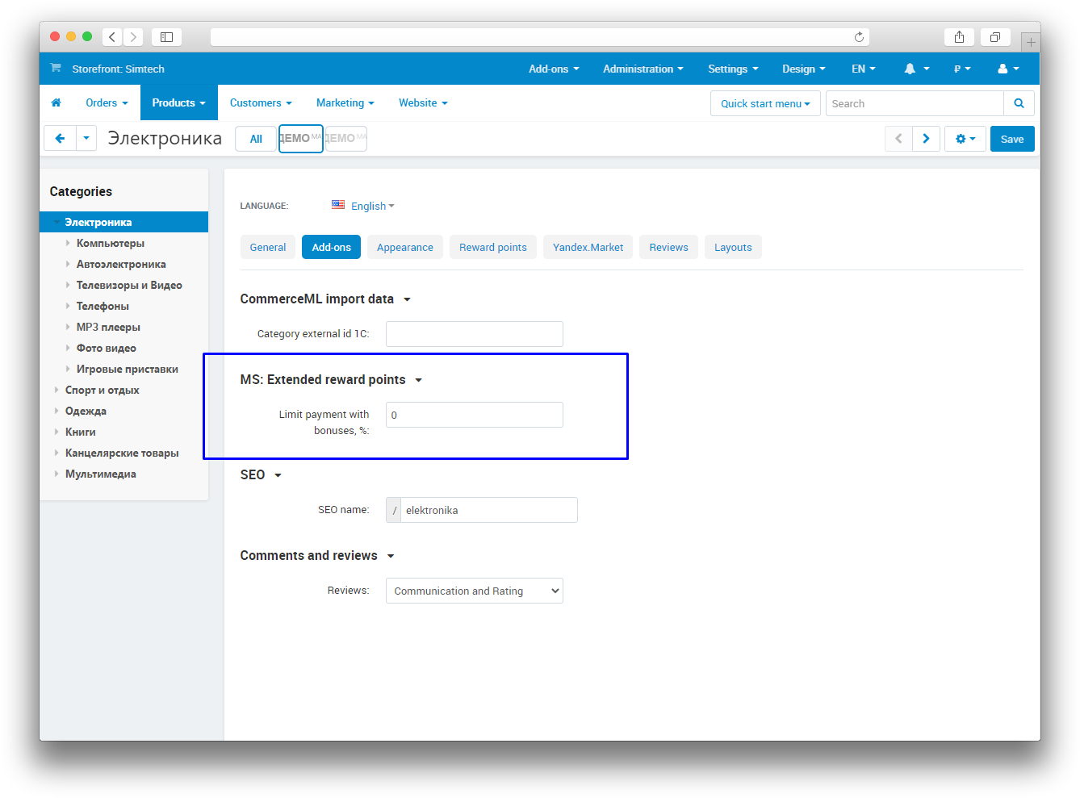
Task: Click the Save button
Action: pos(1011,139)
